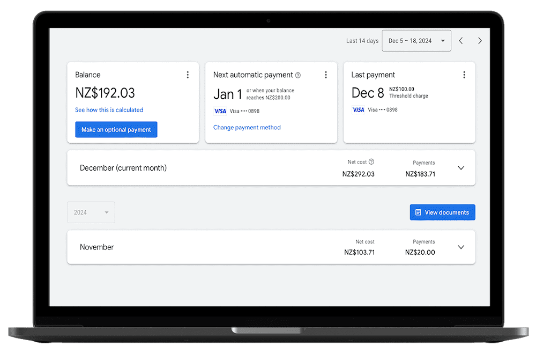Go to next date range arrow
Viewport: 536px width, 353px height.
tap(480, 41)
